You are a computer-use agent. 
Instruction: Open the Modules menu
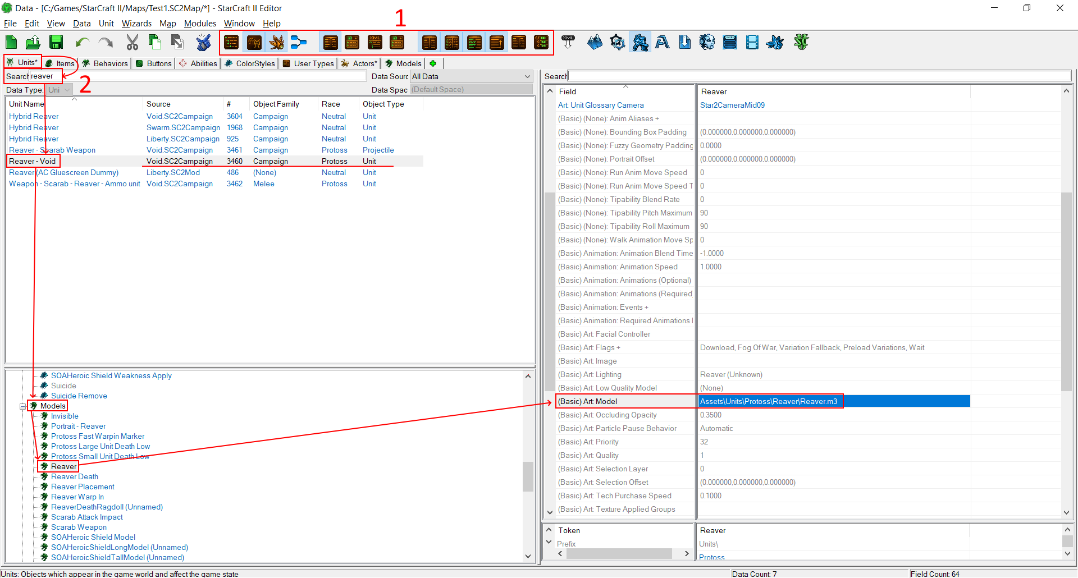(200, 24)
